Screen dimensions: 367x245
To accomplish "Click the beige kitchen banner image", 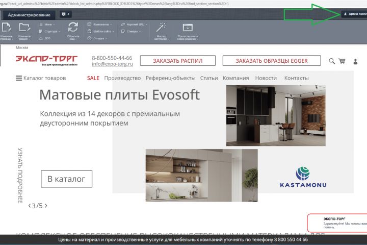I will tap(201, 176).
